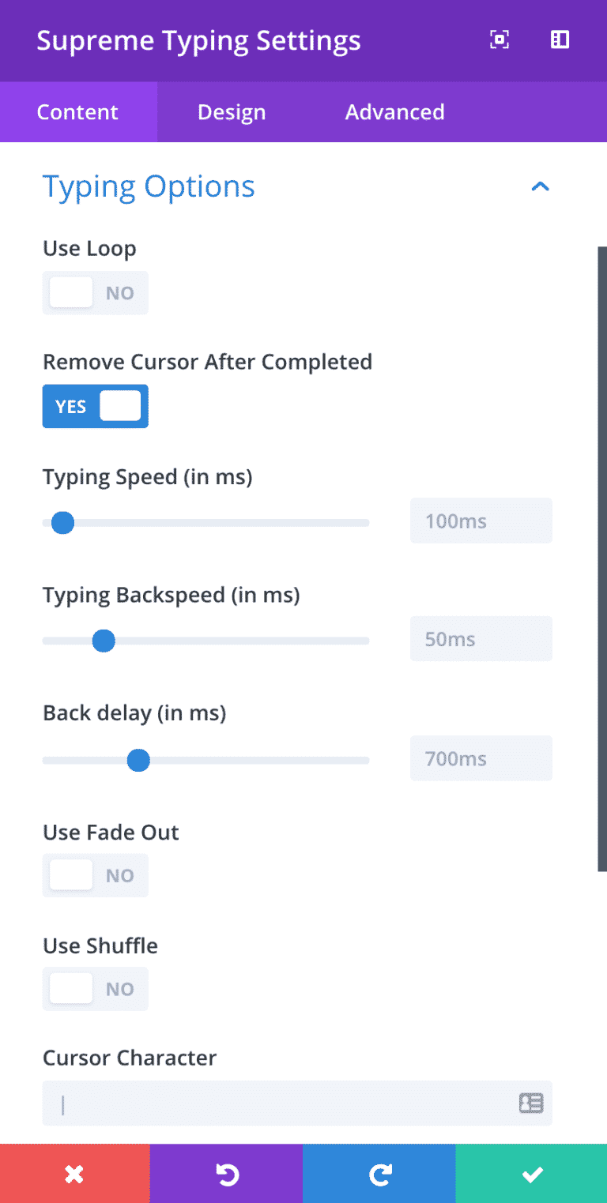Image resolution: width=607 pixels, height=1203 pixels.
Task: Click the undo icon at the bottom
Action: point(227,1174)
